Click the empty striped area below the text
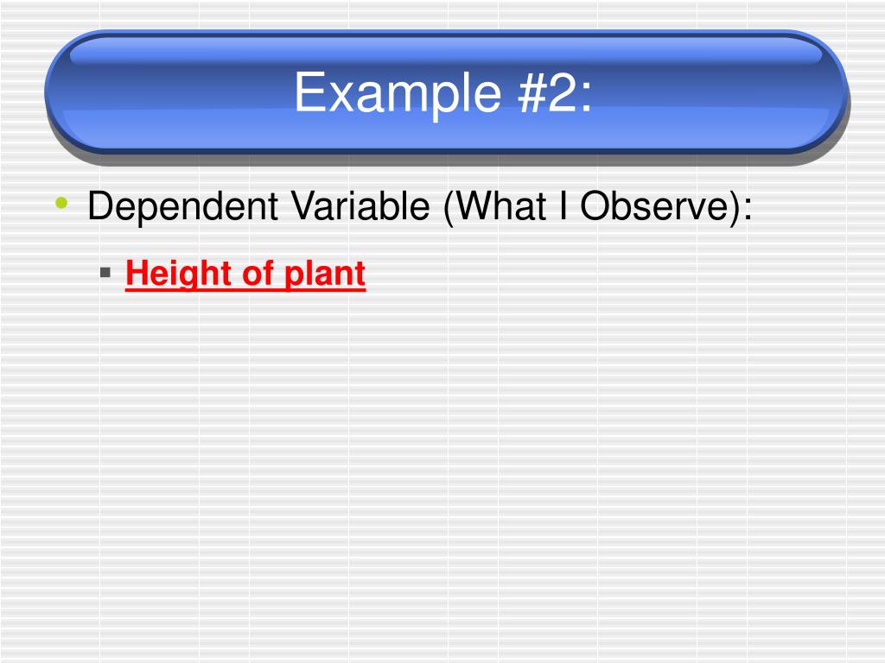 pyautogui.click(x=443, y=468)
